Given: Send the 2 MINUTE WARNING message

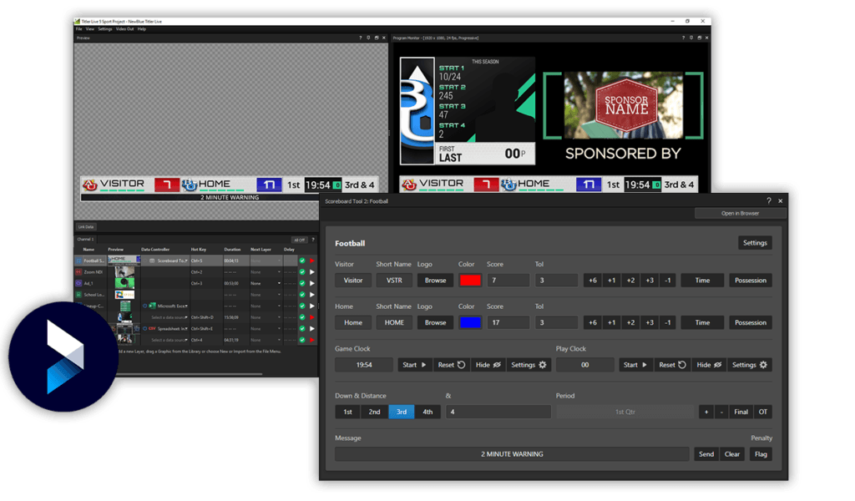Looking at the screenshot, I should tap(706, 453).
